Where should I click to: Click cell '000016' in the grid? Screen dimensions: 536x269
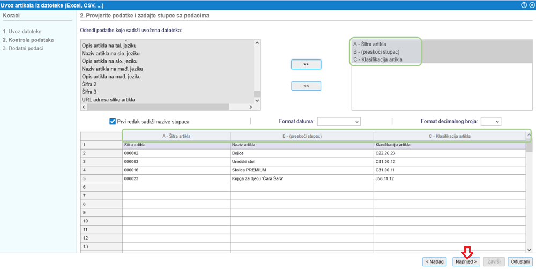pos(176,170)
